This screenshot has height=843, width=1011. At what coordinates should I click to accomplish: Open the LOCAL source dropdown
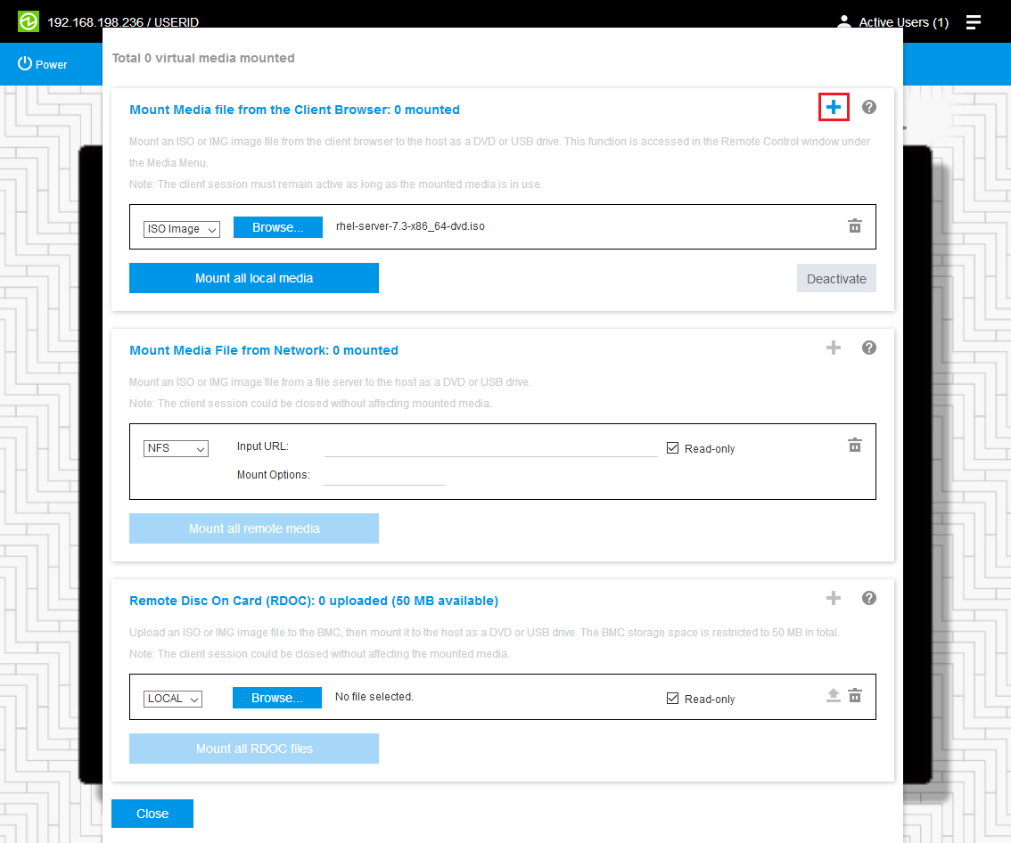tap(173, 699)
